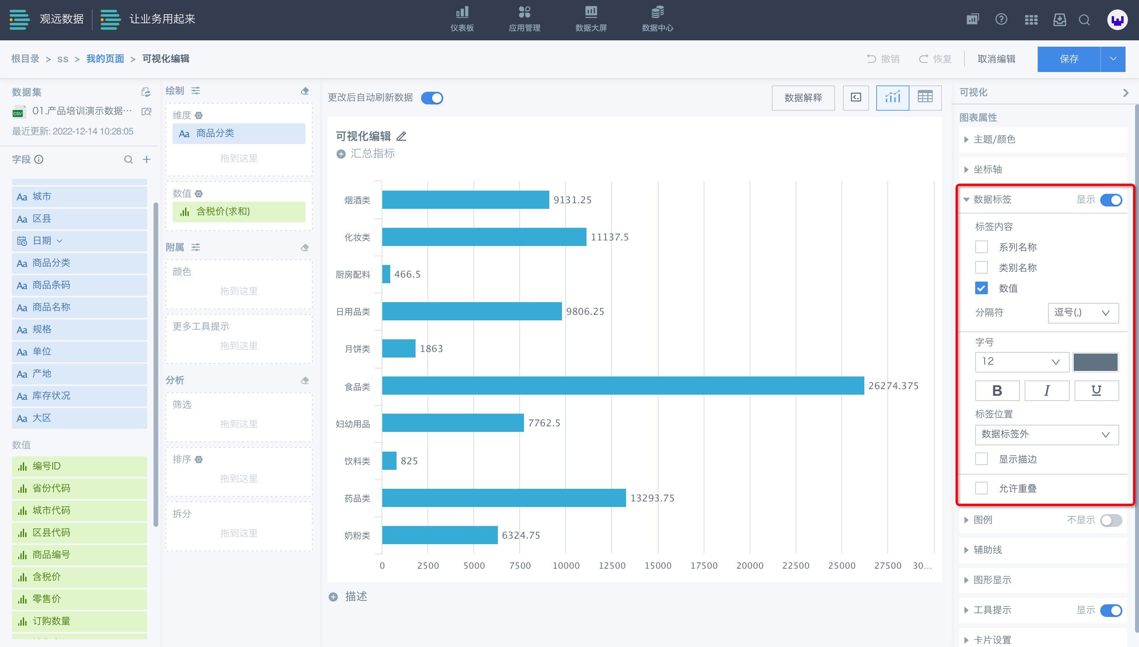
Task: Expand the 坐标轴 section
Action: (987, 169)
